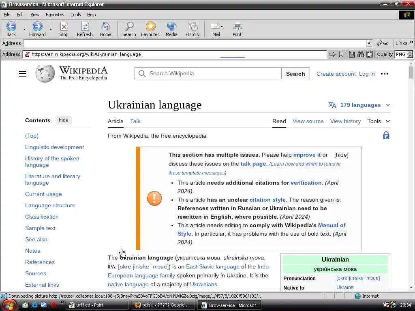415x311 pixels.
Task: Jump to Linguistic development section
Action: pos(55,147)
